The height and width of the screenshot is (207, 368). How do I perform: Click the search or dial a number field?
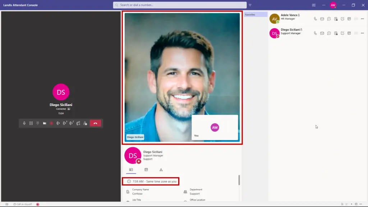180,5
